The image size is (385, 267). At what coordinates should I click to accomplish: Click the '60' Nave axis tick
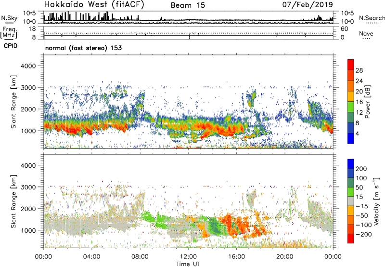[x=344, y=29]
